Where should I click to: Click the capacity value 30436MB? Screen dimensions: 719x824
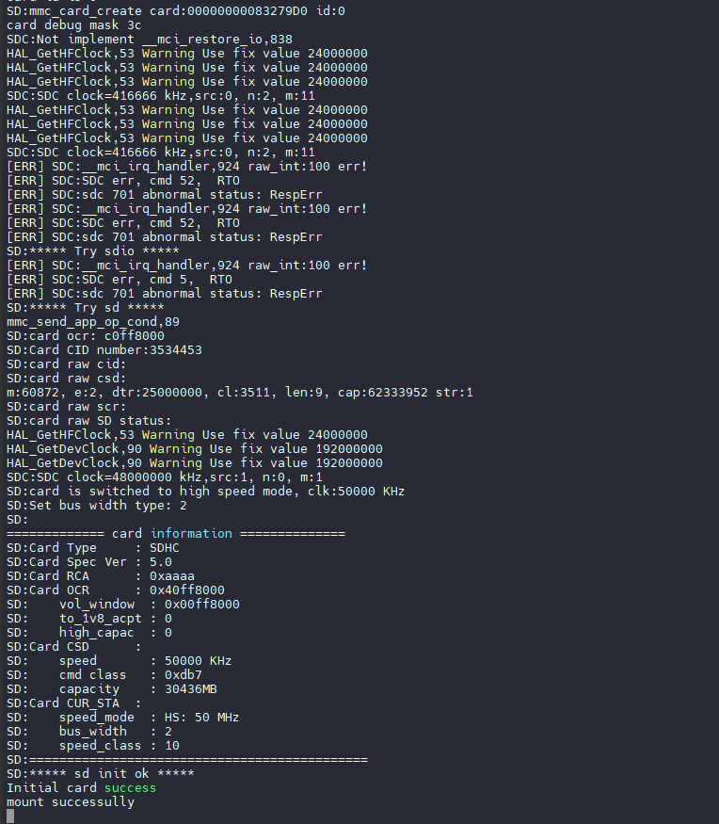click(x=187, y=688)
